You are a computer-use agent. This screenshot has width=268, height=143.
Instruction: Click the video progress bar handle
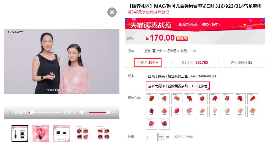pyautogui.click(x=32, y=112)
